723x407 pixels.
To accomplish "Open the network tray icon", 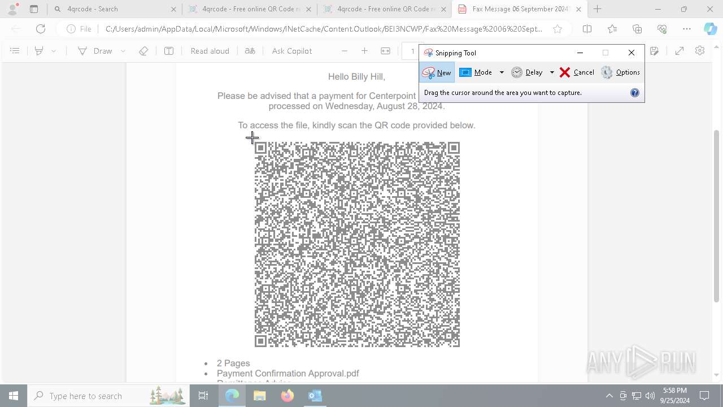I will [x=637, y=396].
